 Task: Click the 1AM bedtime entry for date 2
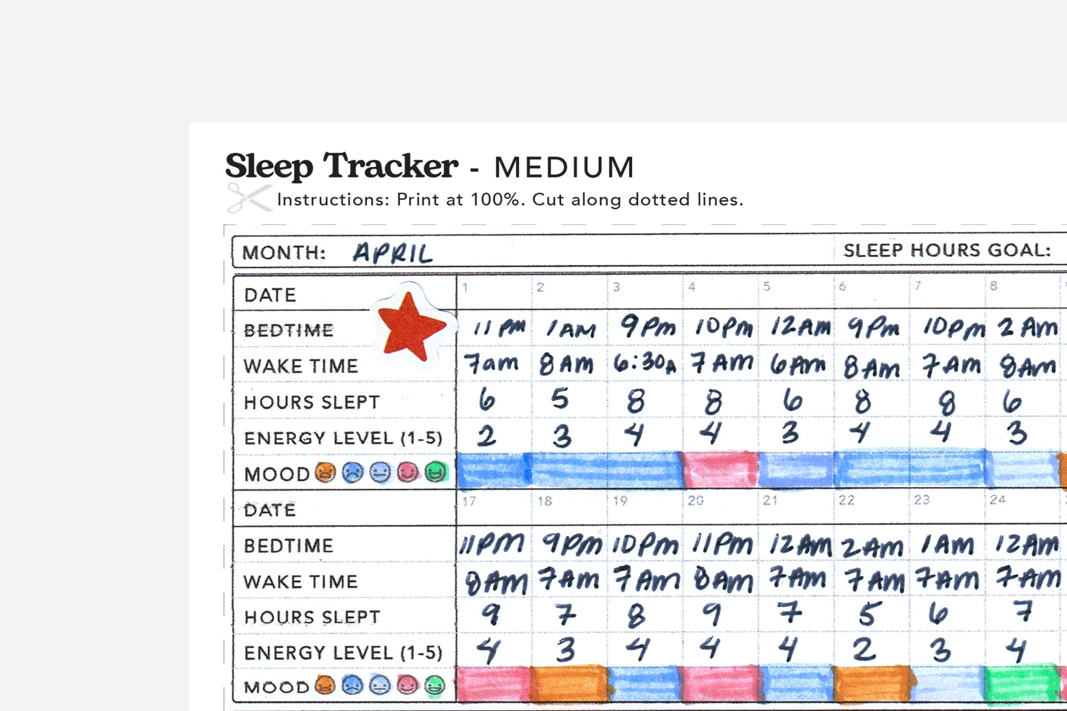(570, 328)
